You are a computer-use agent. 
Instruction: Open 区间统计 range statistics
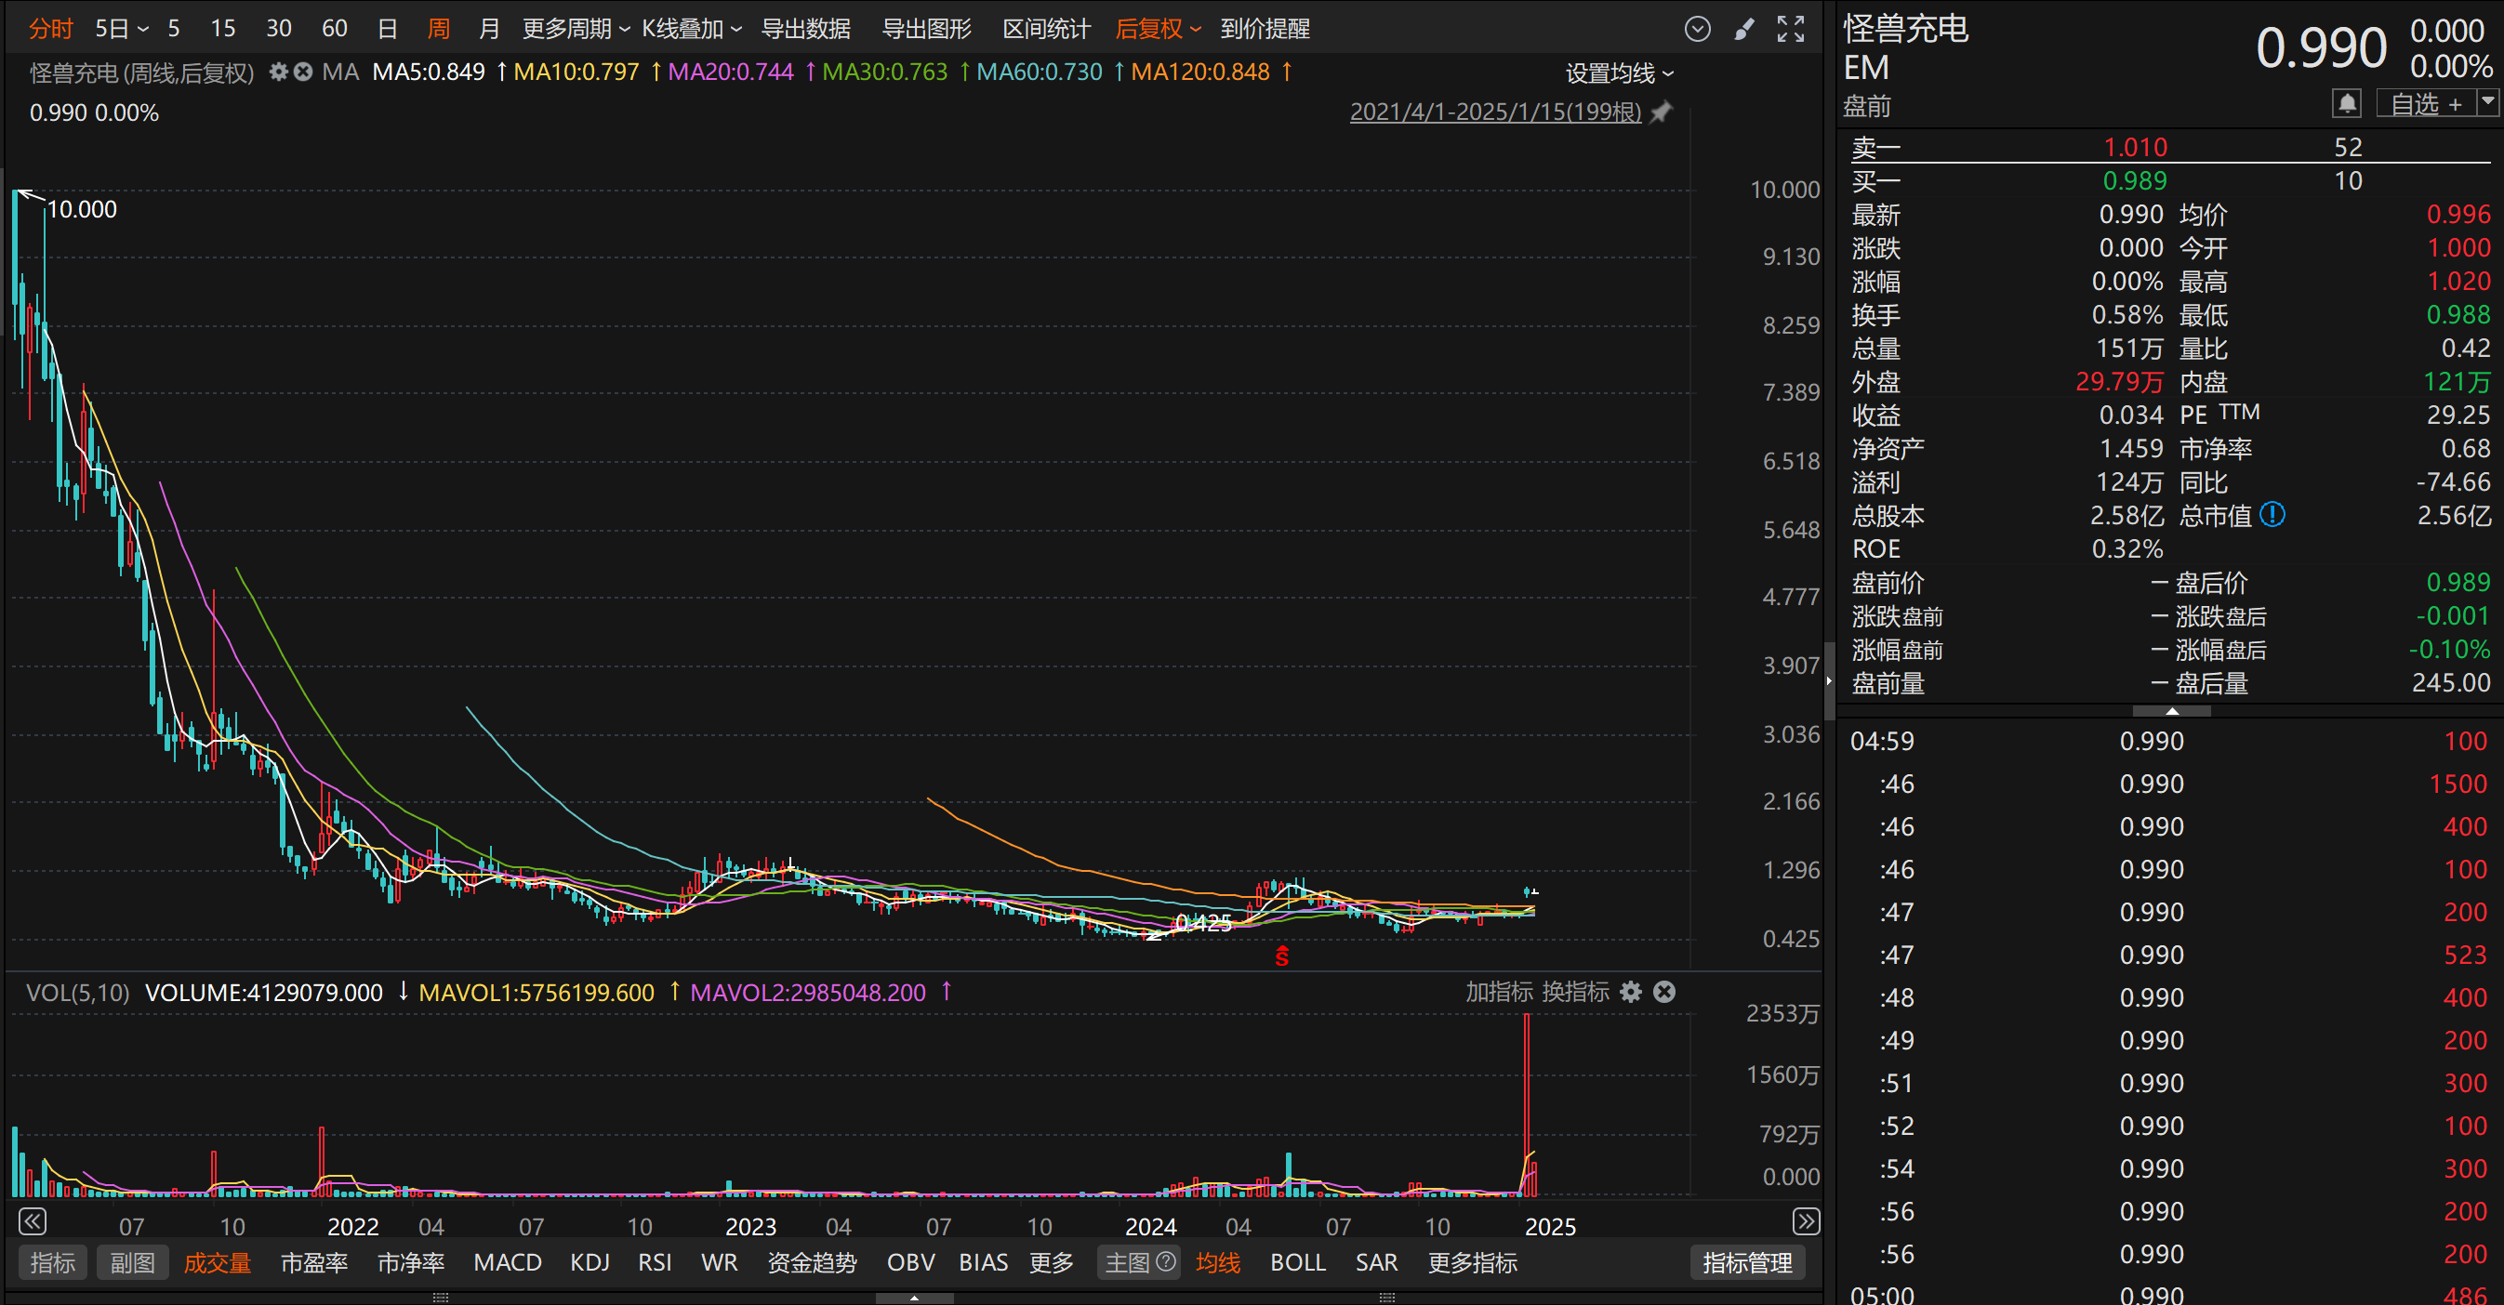coord(1046,29)
